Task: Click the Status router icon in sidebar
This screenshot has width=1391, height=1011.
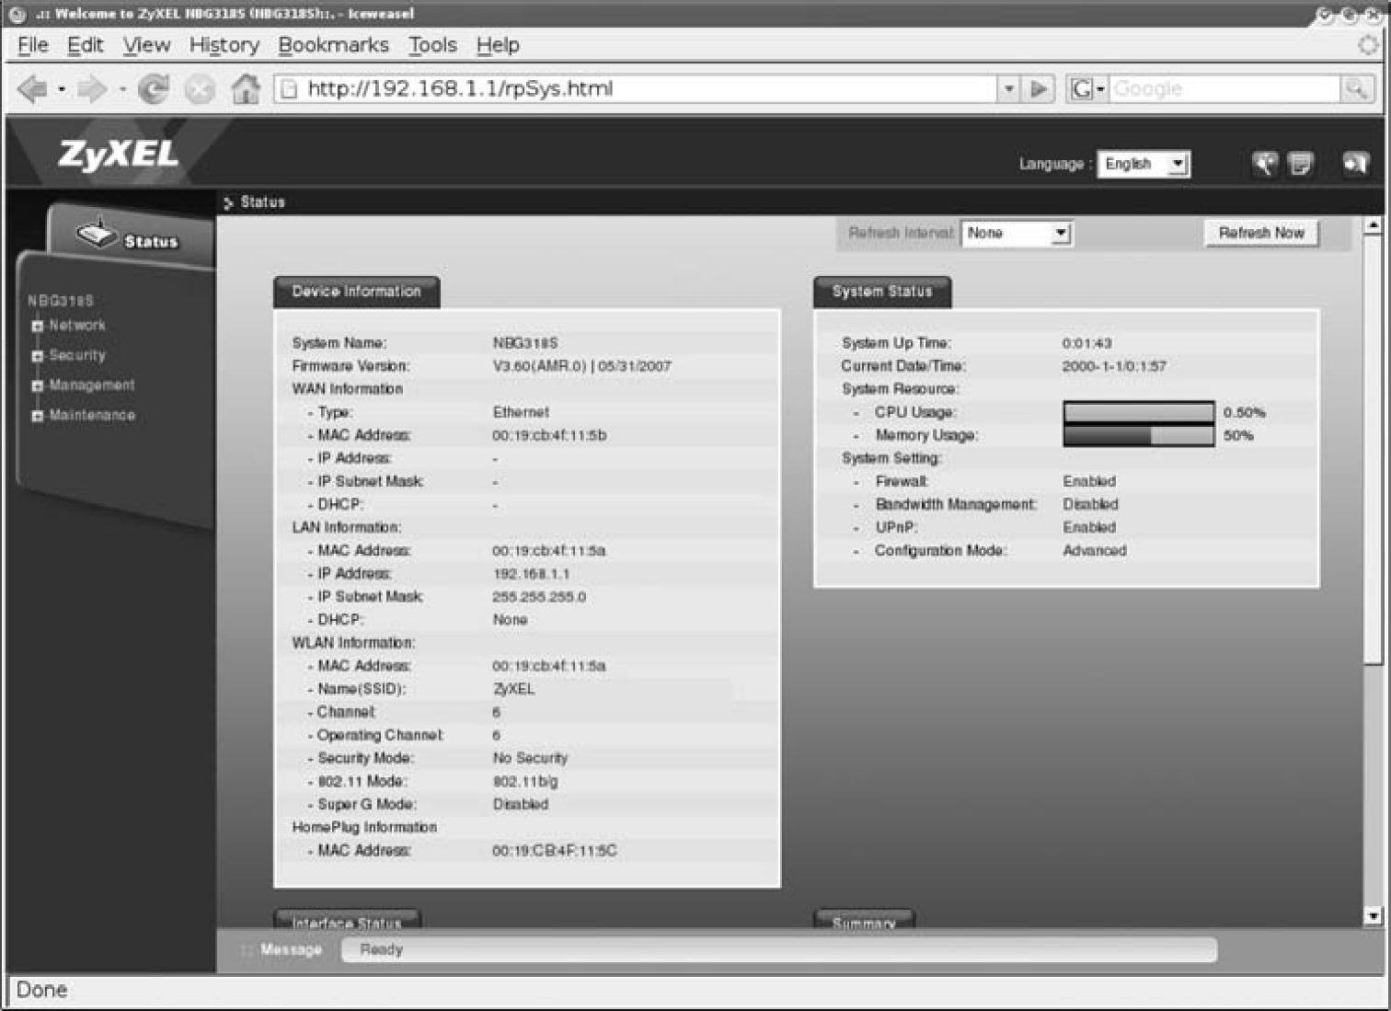Action: tap(96, 233)
